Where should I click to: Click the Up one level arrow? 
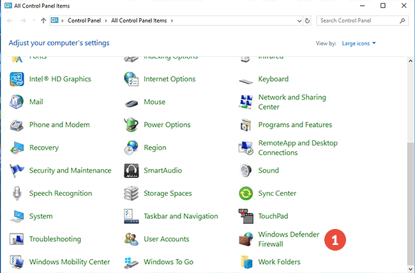click(43, 20)
